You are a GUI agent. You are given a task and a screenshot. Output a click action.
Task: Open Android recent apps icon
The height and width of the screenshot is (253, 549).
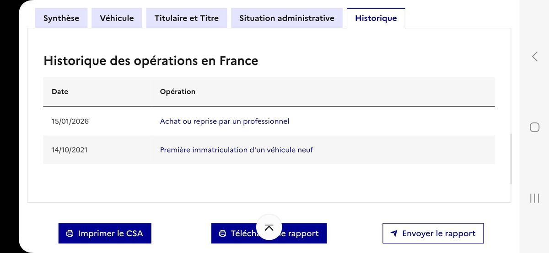coord(534,198)
